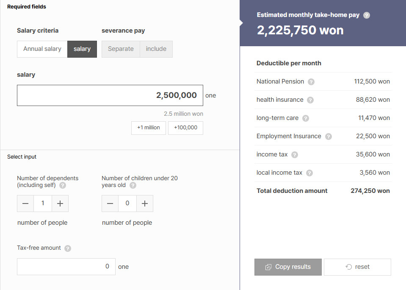Show long-term care help icon info

point(306,118)
